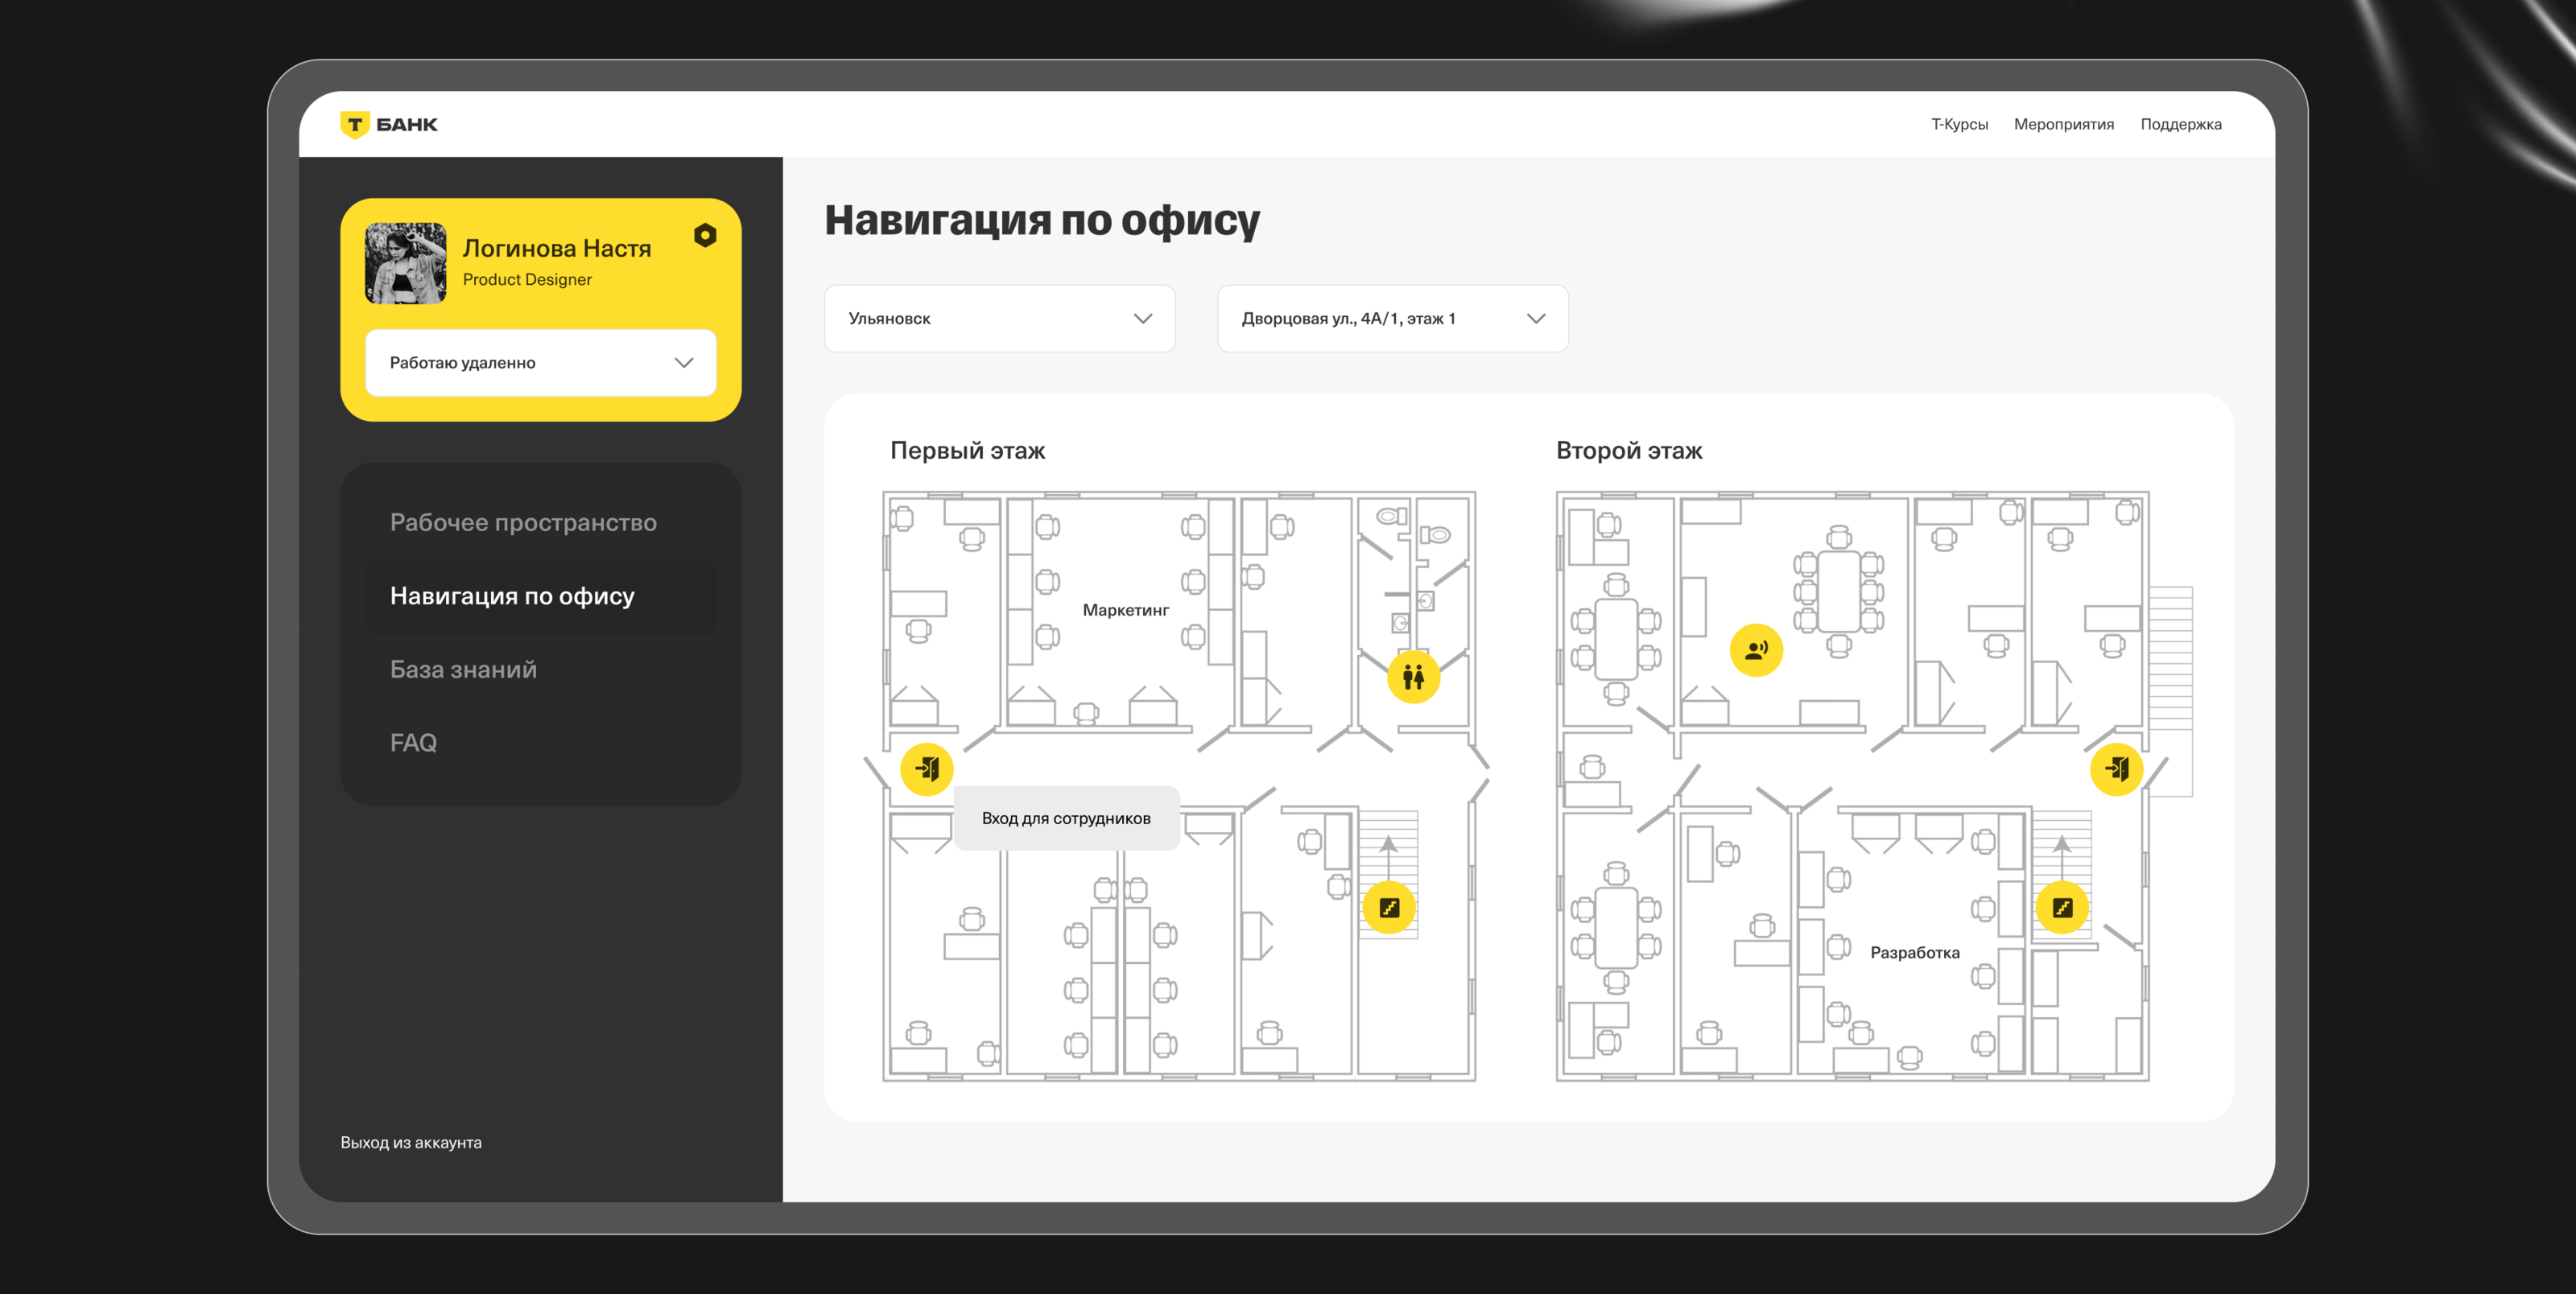Select База знаний sidebar item
The width and height of the screenshot is (2576, 1294).
click(x=463, y=669)
